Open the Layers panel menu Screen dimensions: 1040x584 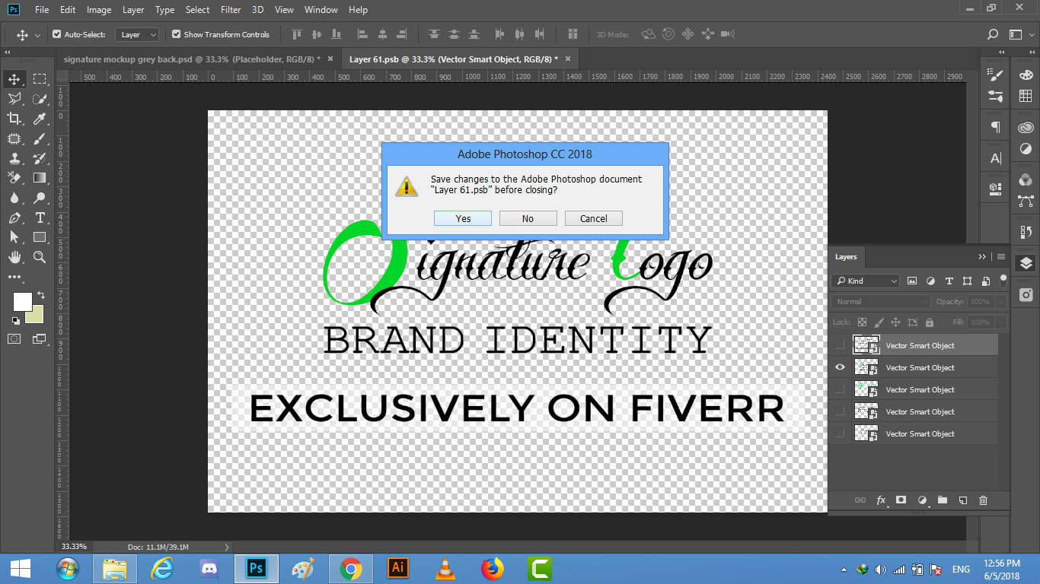[x=1000, y=257]
